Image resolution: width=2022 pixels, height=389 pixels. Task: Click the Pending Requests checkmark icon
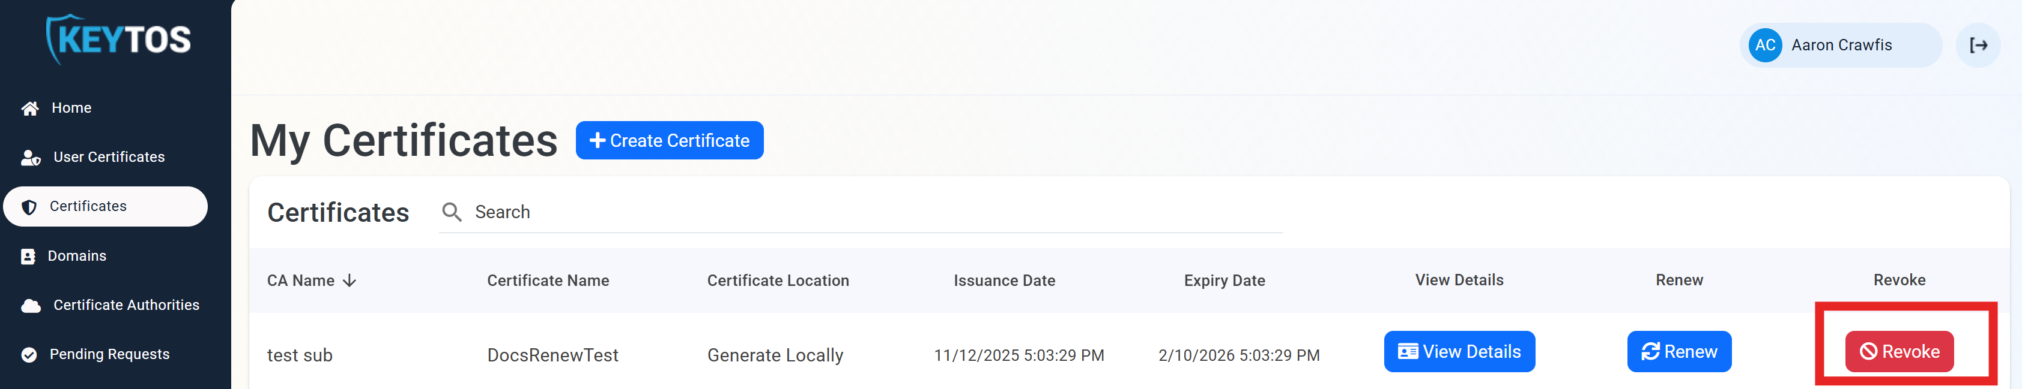[x=29, y=354]
